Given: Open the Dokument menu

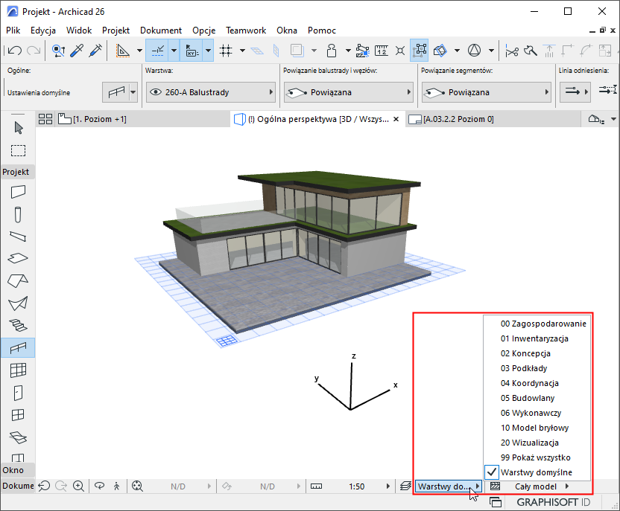Looking at the screenshot, I should click(160, 30).
